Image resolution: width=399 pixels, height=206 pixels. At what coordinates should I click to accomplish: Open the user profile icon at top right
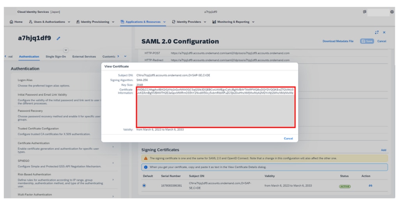392,12
